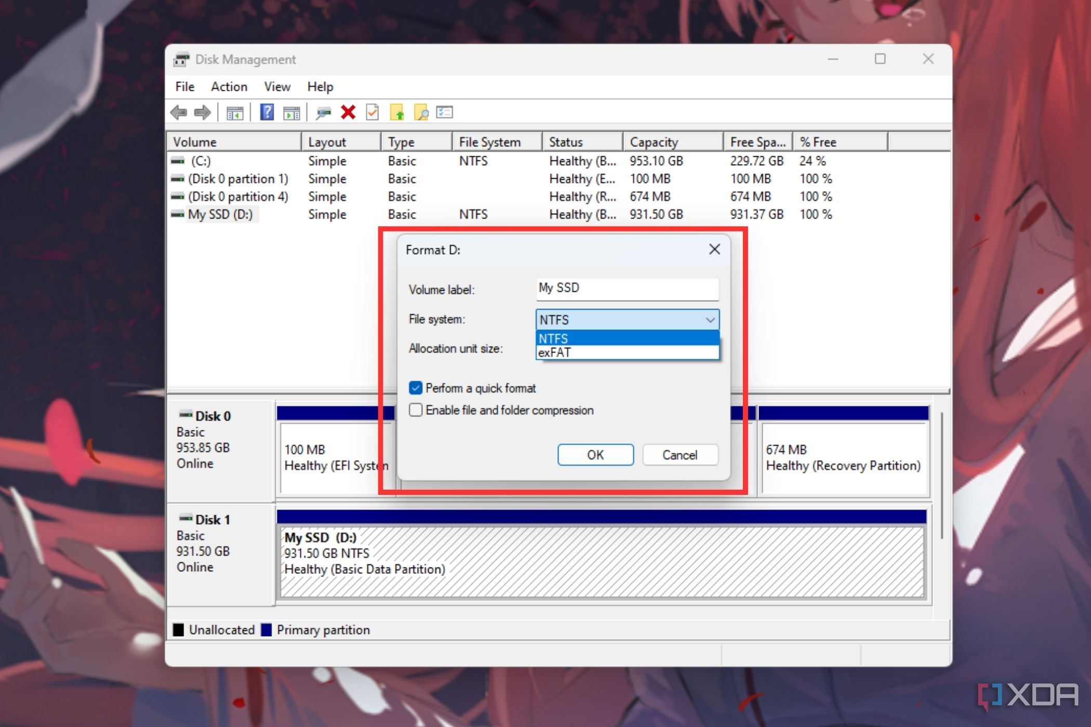Viewport: 1091px width, 727px height.
Task: Choose exFAT from the file system list
Action: point(628,353)
